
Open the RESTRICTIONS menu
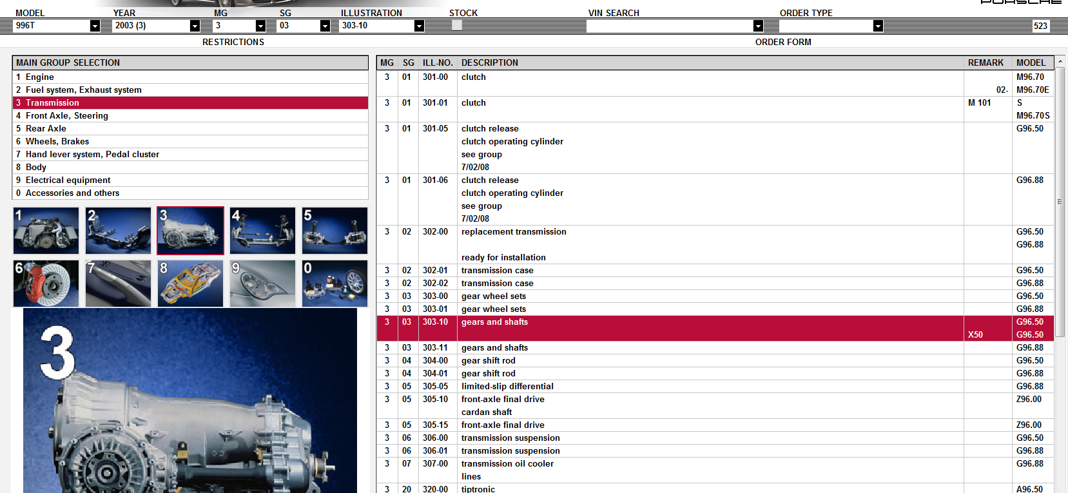(233, 42)
